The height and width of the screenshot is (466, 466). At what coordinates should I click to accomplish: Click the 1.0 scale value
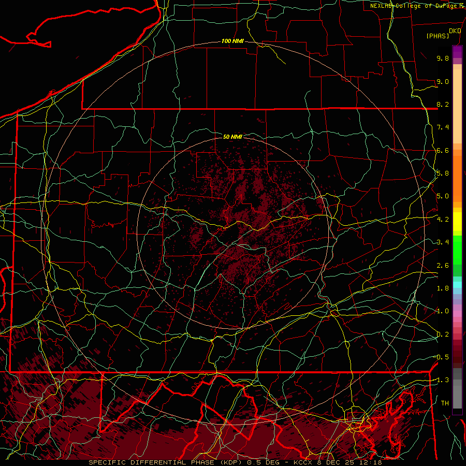pos(443,311)
